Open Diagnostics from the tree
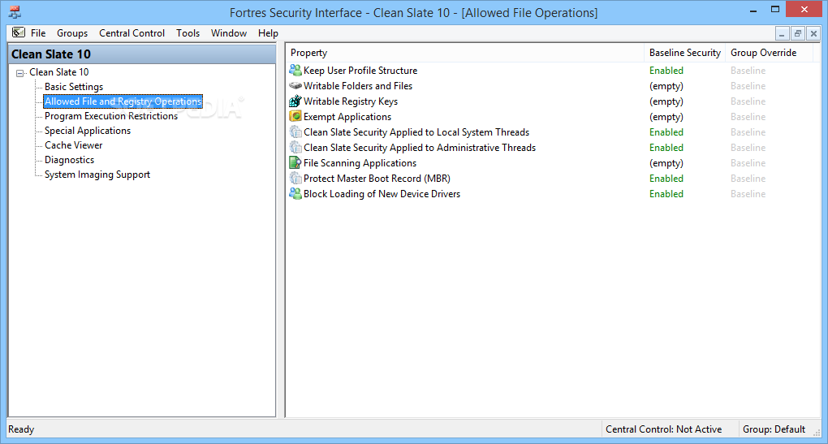The width and height of the screenshot is (828, 444). tap(69, 160)
